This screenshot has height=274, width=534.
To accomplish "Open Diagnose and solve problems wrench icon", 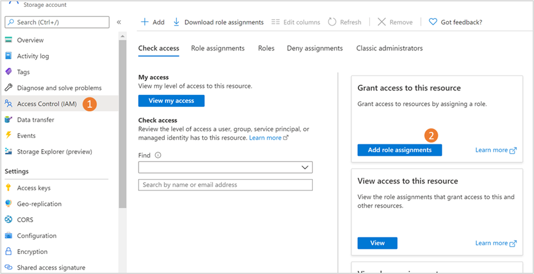I will point(9,88).
